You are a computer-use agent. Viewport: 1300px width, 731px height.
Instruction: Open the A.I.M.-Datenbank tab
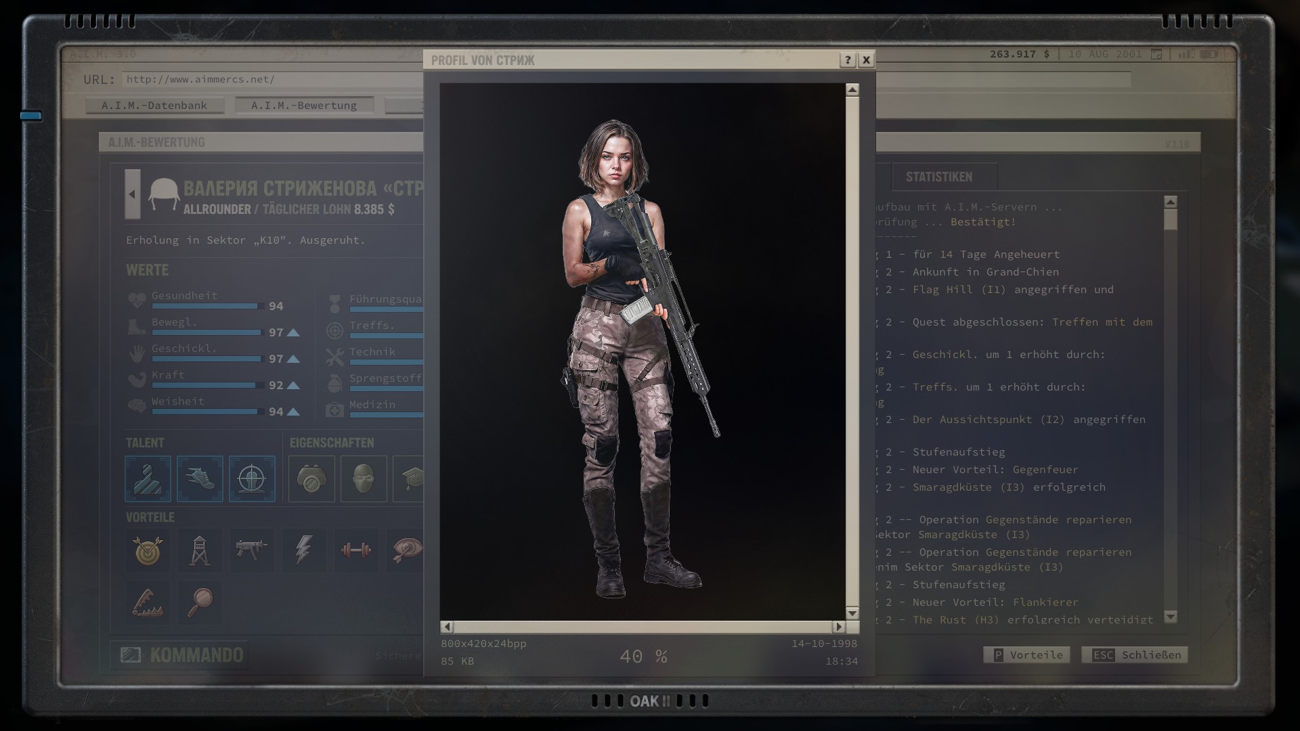tap(154, 106)
